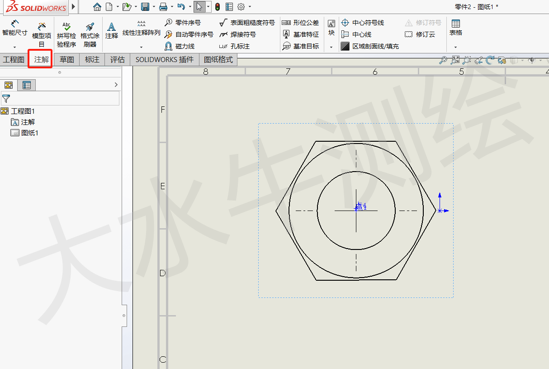The height and width of the screenshot is (369, 549).
Task: Click the 线性注释阵列 linear note pattern tool
Action: (x=142, y=28)
